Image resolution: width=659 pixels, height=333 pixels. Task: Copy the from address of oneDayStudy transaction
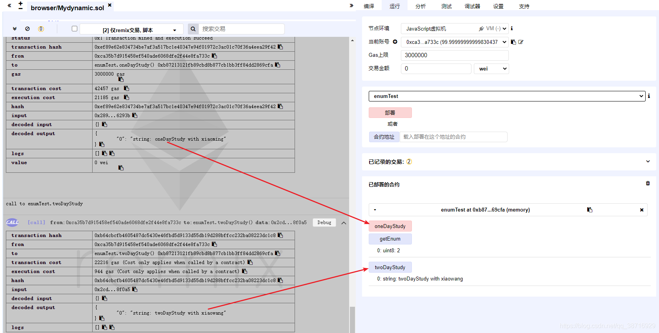point(214,56)
